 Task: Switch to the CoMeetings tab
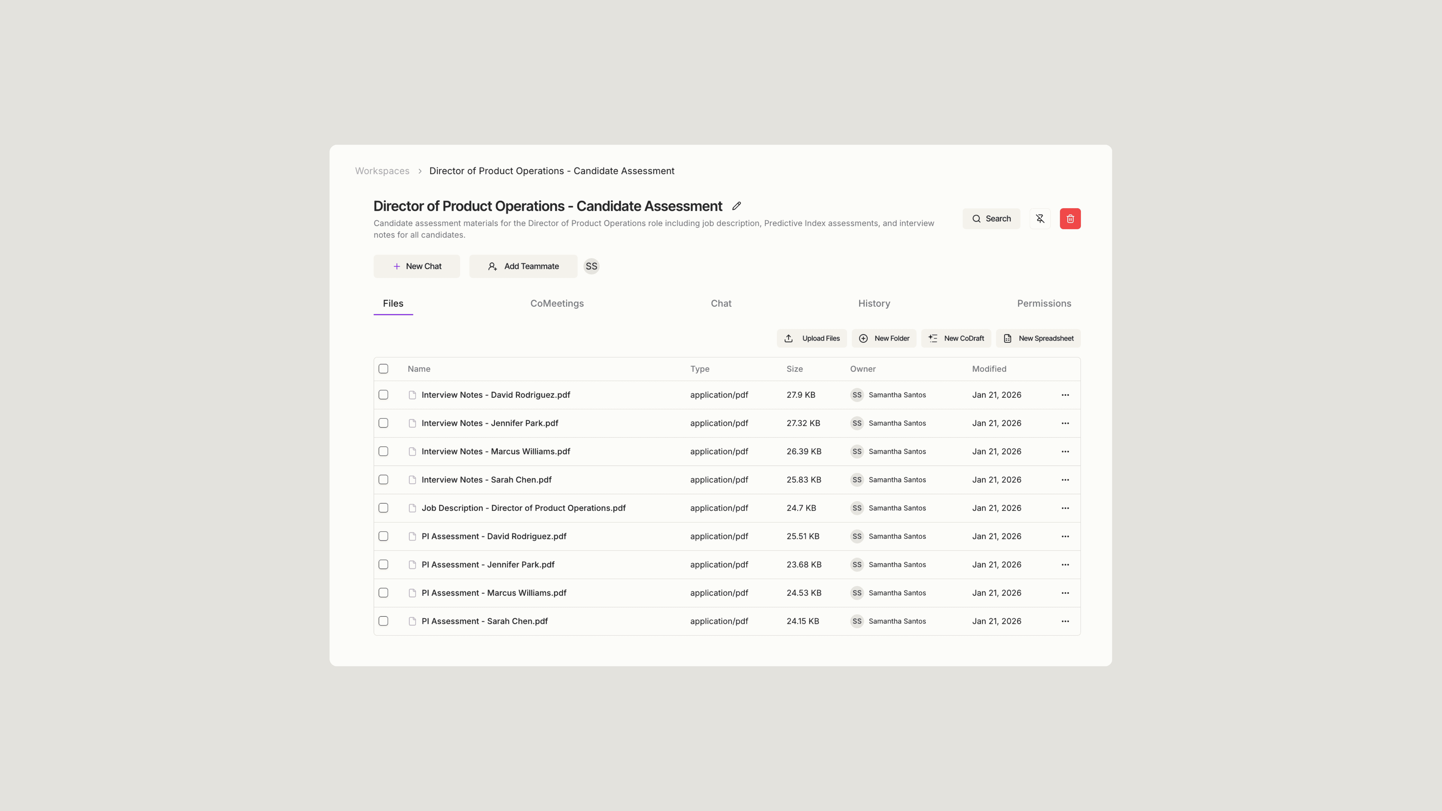(556, 303)
